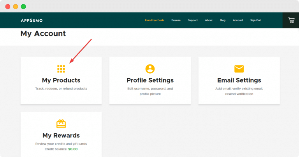The width and height of the screenshot is (299, 157).
Task: Open the Support nav link
Action: [x=193, y=20]
